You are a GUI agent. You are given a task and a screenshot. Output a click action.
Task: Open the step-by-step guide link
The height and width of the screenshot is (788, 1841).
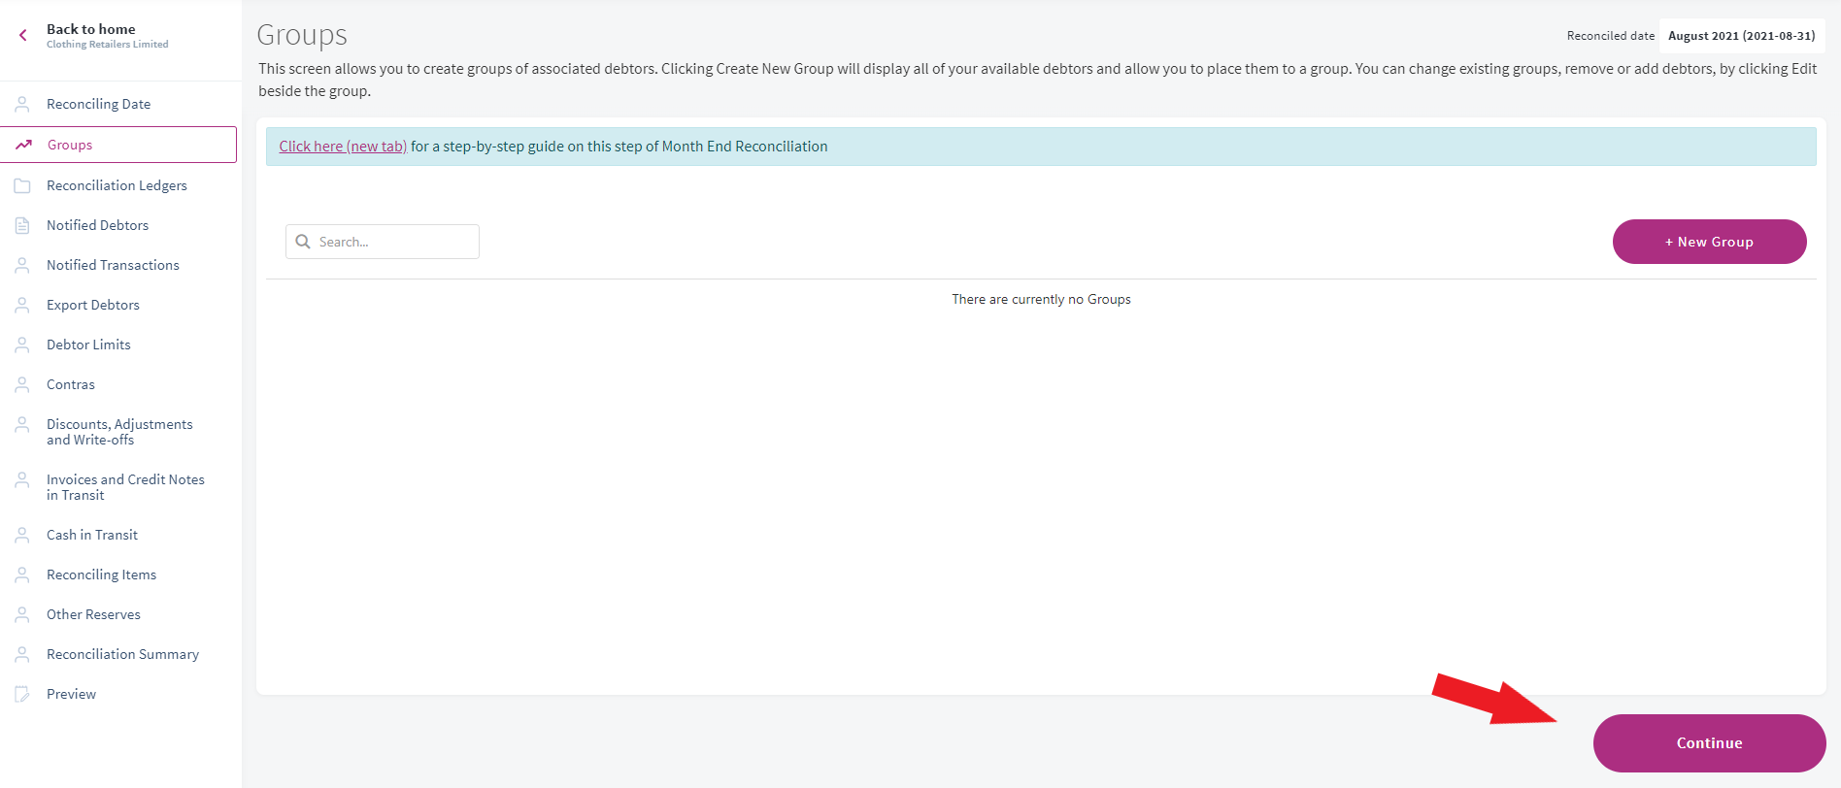(343, 147)
